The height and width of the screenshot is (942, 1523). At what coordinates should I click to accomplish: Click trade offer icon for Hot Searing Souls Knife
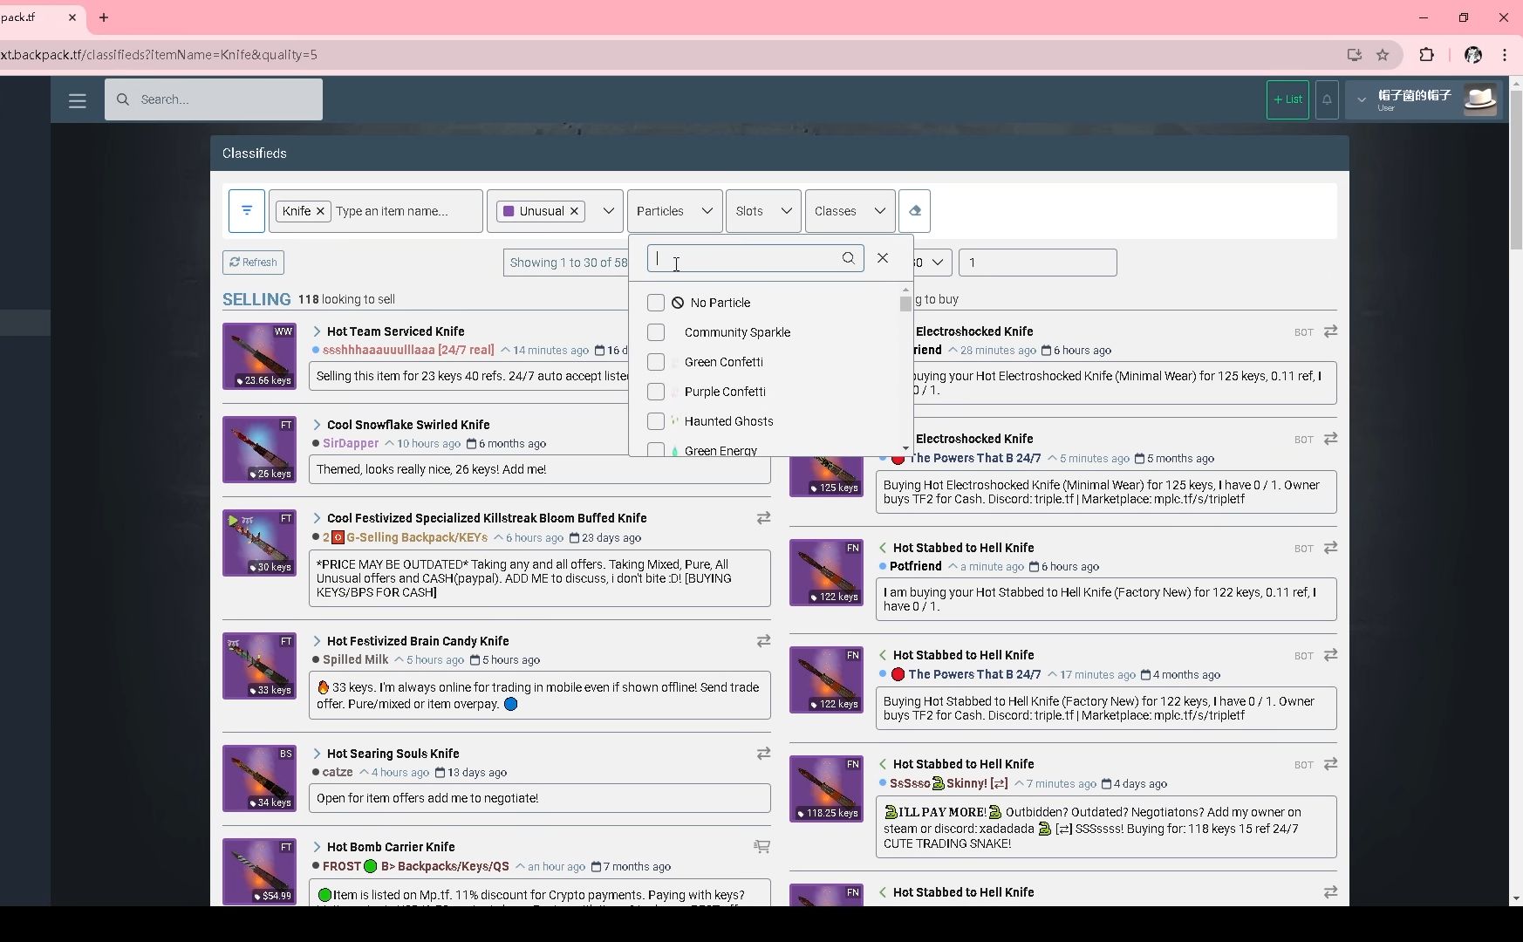[763, 754]
